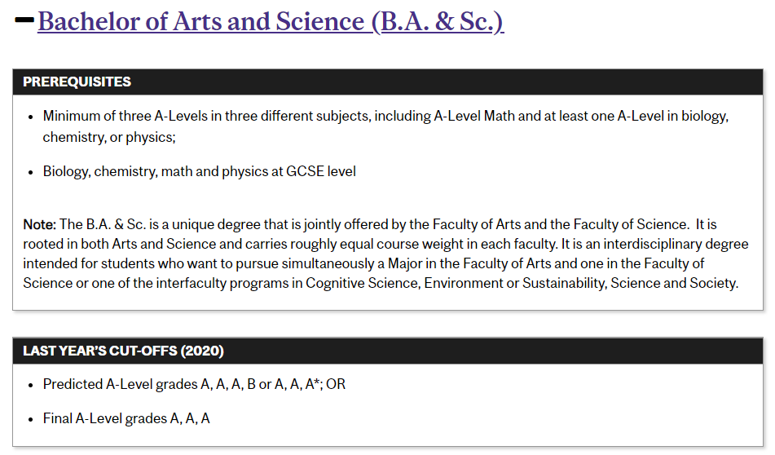The image size is (775, 455).
Task: Click the bullet dot before 'Predicted A-Level grades'
Action: click(x=31, y=385)
